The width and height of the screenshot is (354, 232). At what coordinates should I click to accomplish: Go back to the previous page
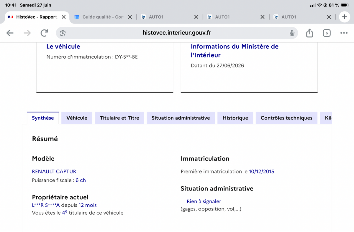10,33
